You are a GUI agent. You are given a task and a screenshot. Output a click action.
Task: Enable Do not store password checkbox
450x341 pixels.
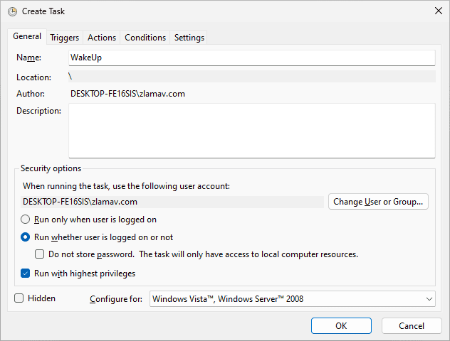pos(40,254)
